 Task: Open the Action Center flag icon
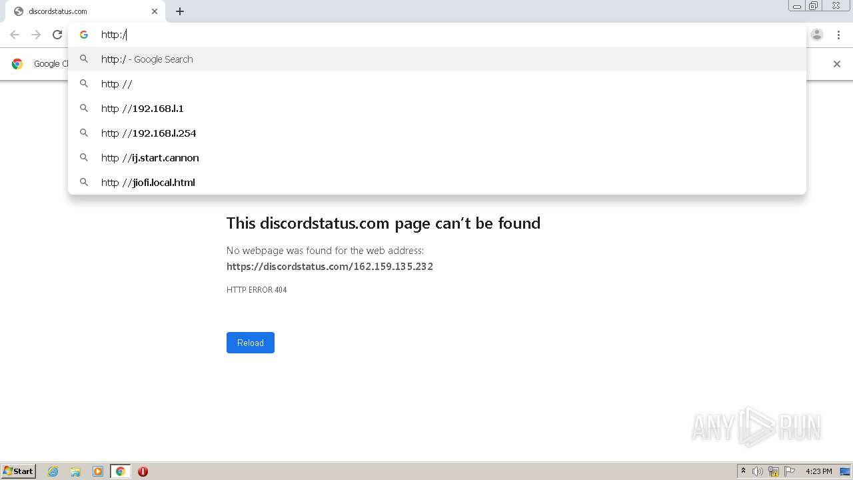click(790, 471)
